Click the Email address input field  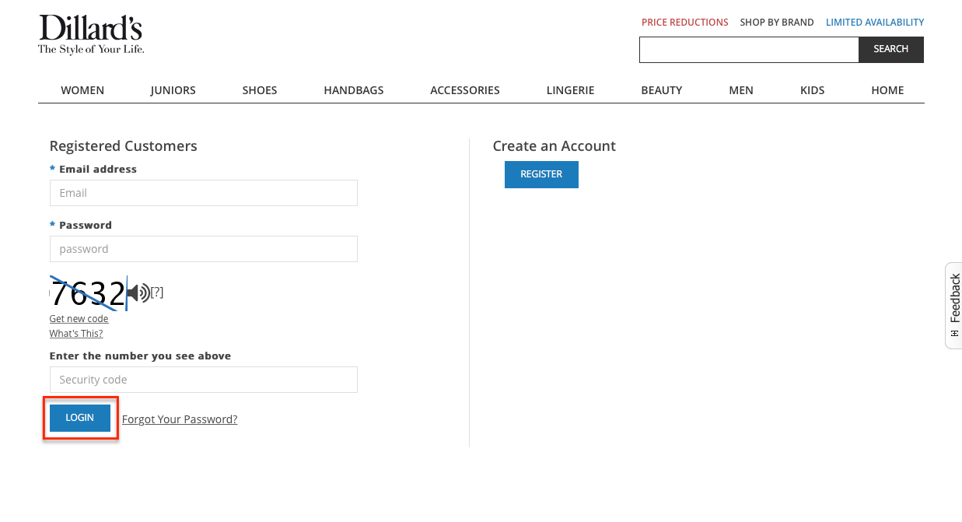203,192
